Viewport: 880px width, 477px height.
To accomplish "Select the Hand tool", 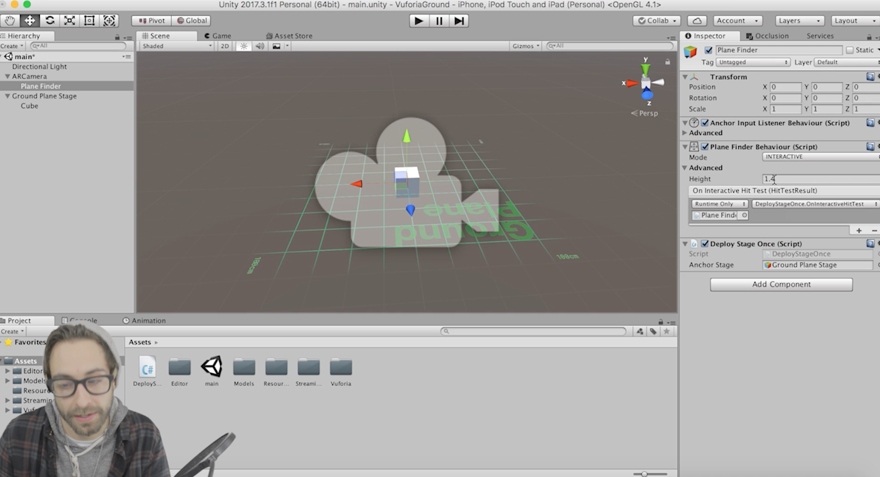I will (x=10, y=20).
